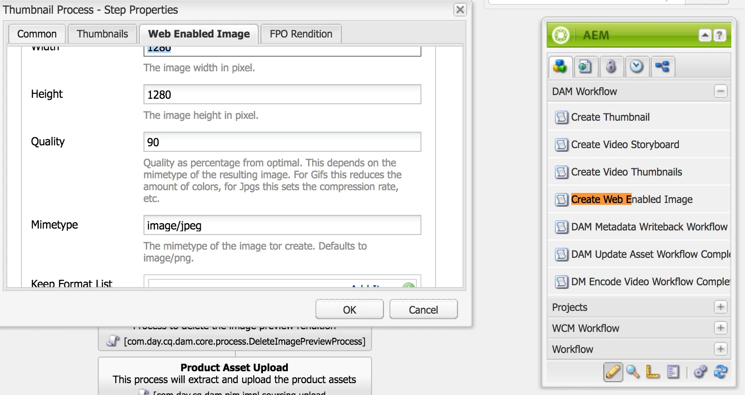Open the sidekick help question mark

[719, 35]
